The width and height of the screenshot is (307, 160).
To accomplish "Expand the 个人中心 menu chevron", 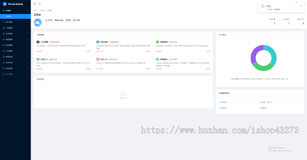I will click(28, 74).
